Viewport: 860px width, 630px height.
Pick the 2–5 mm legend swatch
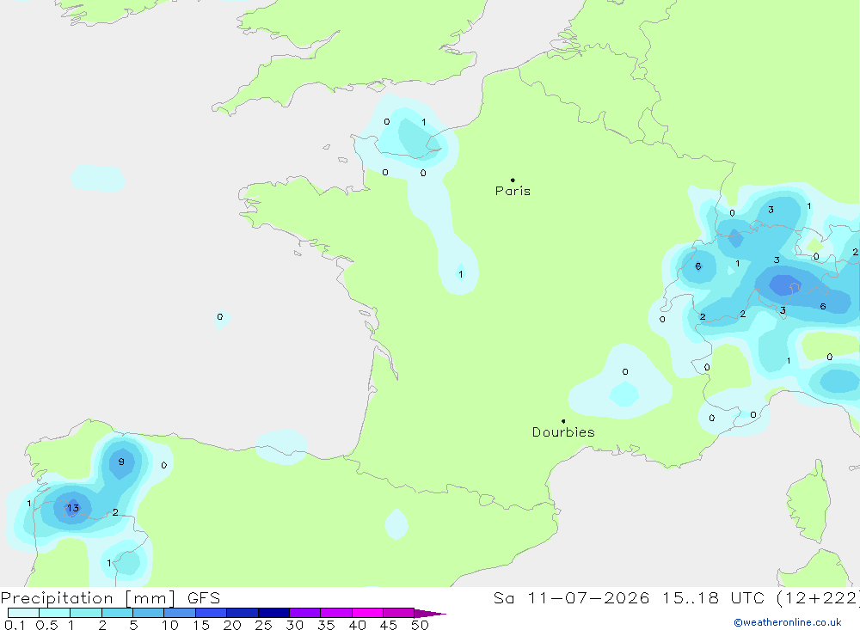(x=117, y=613)
